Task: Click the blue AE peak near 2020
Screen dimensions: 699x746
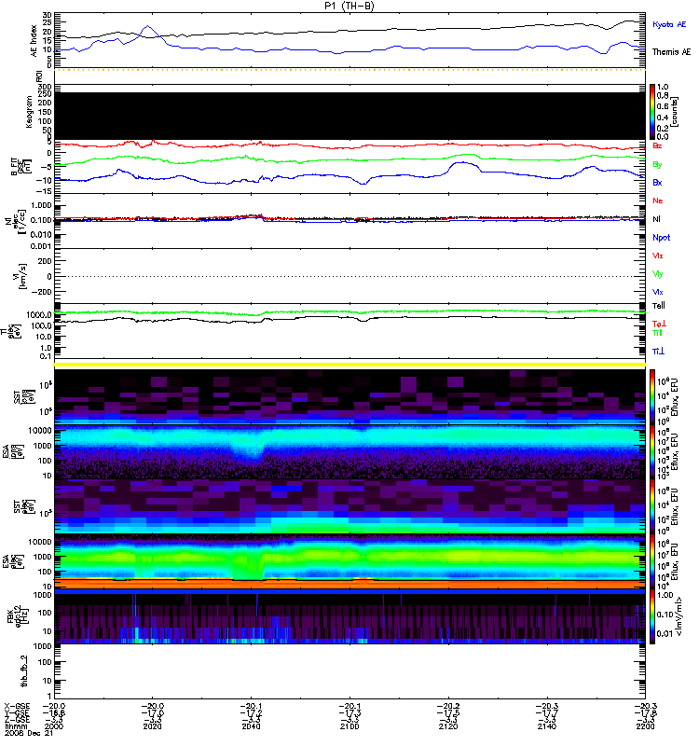Action: 148,27
